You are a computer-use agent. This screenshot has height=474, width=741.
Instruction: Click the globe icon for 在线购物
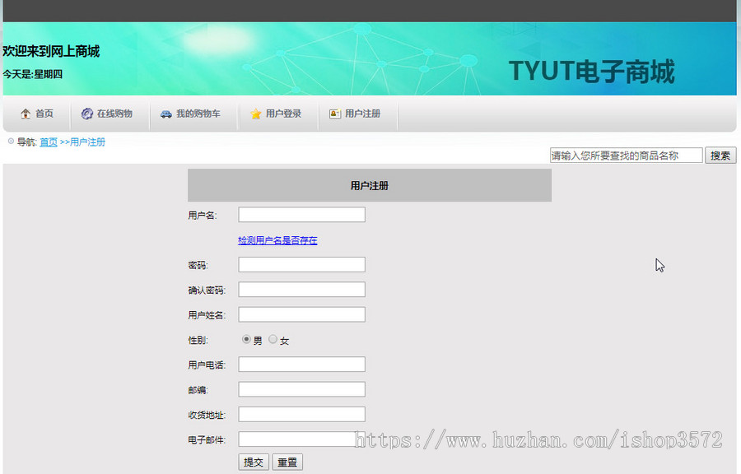86,114
